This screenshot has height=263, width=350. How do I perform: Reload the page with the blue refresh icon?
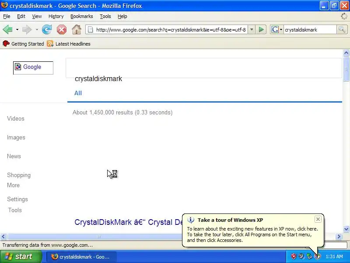pyautogui.click(x=47, y=29)
